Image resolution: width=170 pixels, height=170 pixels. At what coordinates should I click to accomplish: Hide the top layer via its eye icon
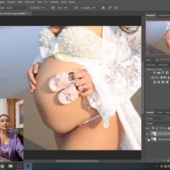(x=147, y=134)
